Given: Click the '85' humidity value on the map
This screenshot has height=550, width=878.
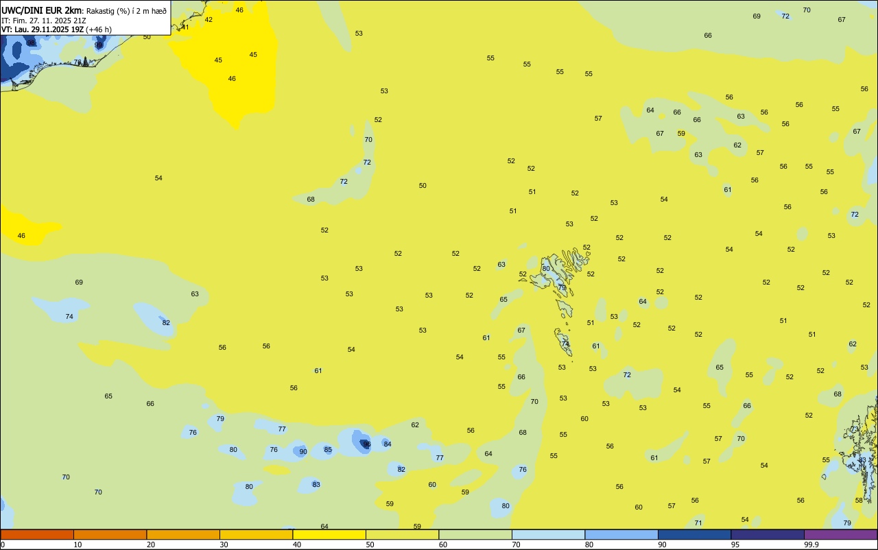Looking at the screenshot, I should tap(328, 450).
